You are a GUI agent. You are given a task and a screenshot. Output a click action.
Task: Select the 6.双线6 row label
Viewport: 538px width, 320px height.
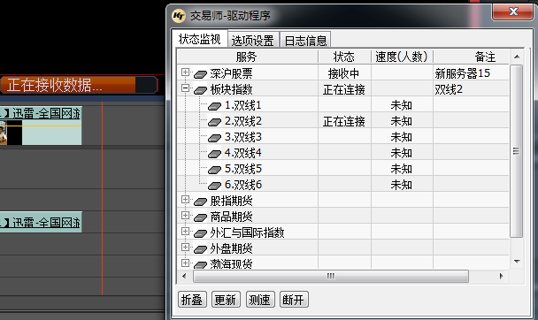(x=243, y=185)
